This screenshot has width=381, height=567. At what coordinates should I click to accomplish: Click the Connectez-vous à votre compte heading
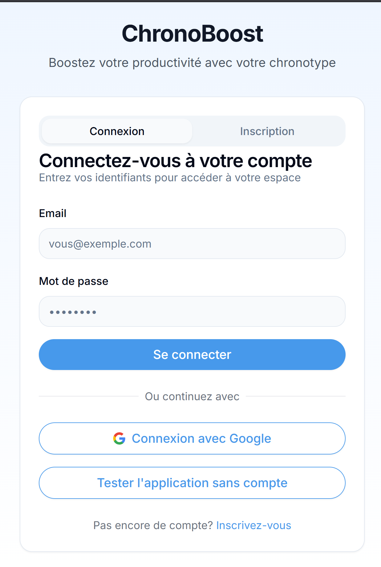point(176,161)
